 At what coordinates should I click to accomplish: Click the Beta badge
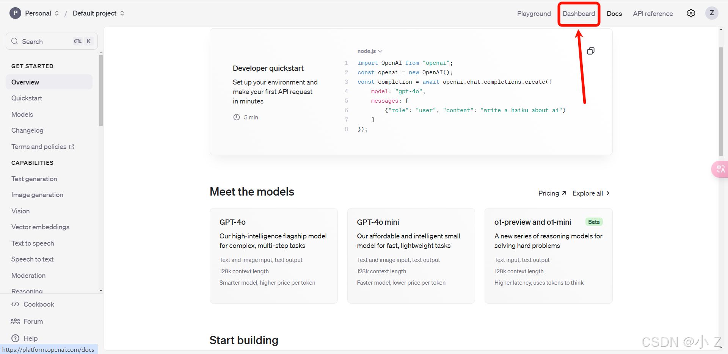coord(594,222)
